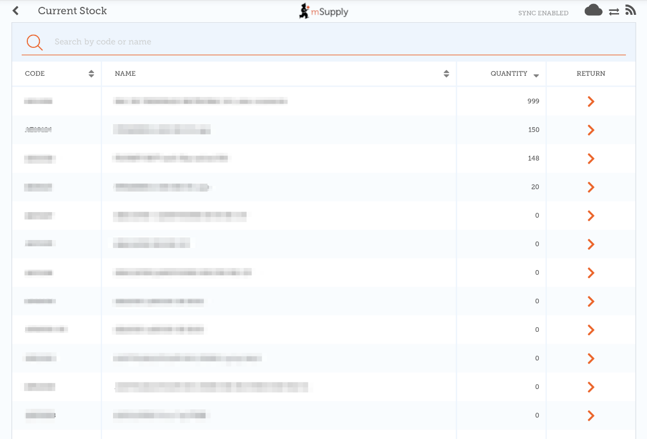The height and width of the screenshot is (439, 647).
Task: Click the cloud sync status icon
Action: [593, 11]
